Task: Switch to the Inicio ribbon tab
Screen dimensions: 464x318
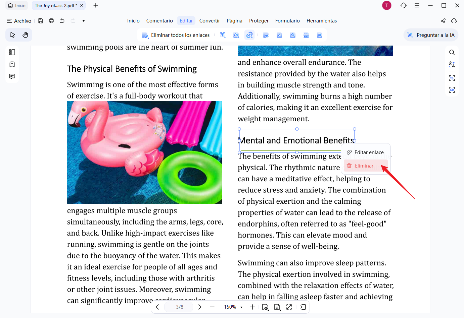Action: click(x=133, y=21)
